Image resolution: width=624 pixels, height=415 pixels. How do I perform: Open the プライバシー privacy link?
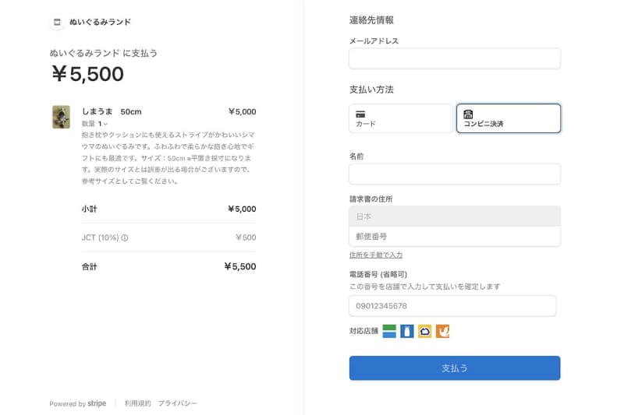178,403
